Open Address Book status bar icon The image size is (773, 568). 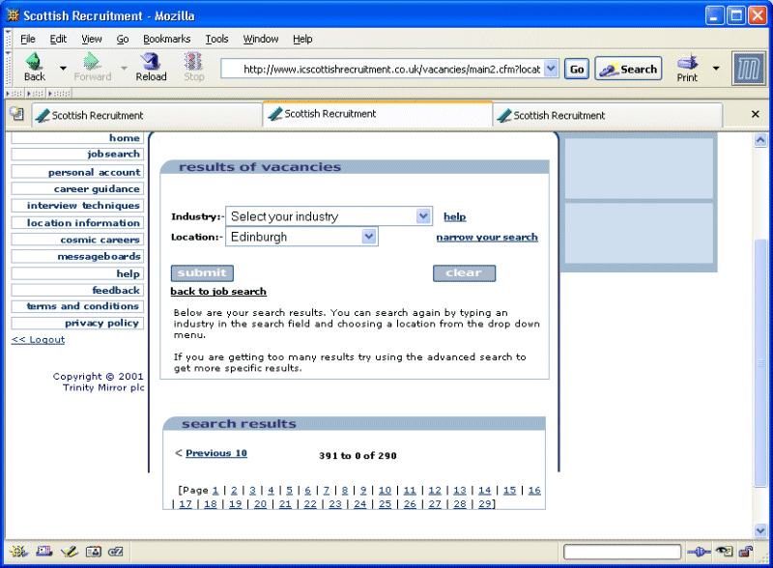[x=93, y=552]
